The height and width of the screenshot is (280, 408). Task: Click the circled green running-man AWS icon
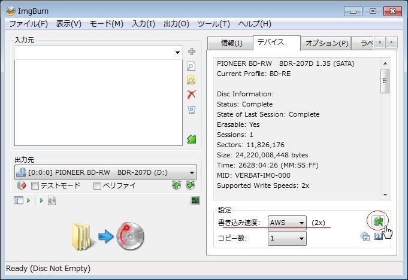point(378,221)
